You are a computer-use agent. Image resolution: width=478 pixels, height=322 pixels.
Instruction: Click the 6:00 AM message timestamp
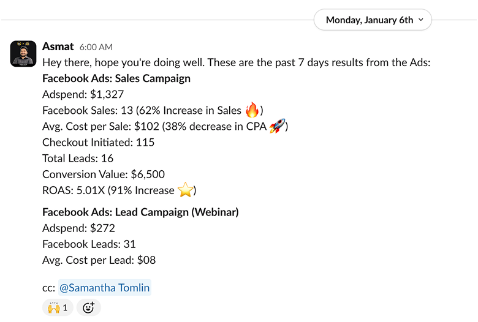[x=96, y=47]
